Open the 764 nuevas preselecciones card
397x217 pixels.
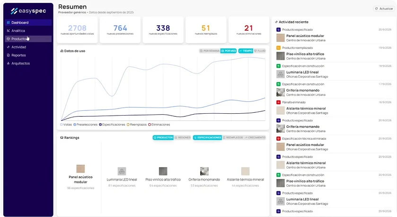120,30
